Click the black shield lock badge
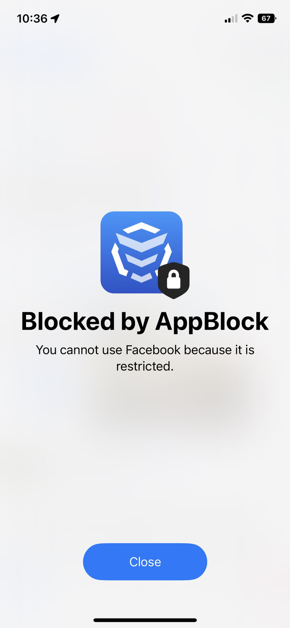 (x=173, y=281)
